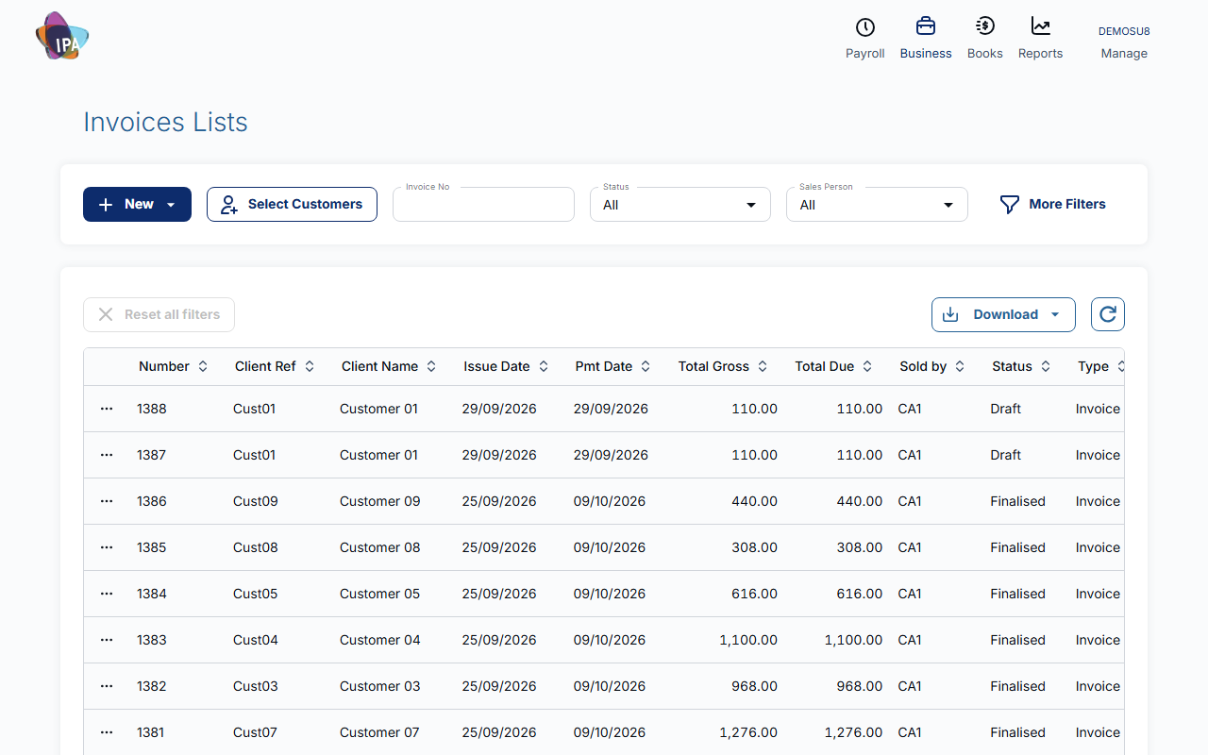Open the Status filter dropdown

[680, 205]
